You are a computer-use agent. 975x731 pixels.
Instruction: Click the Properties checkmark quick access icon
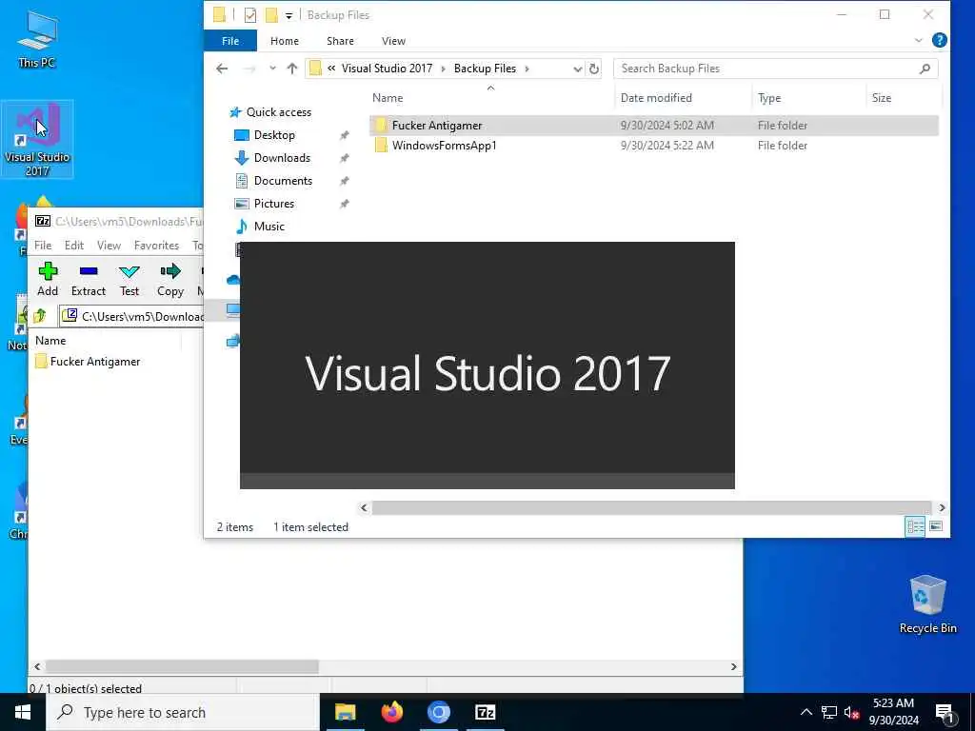click(250, 15)
